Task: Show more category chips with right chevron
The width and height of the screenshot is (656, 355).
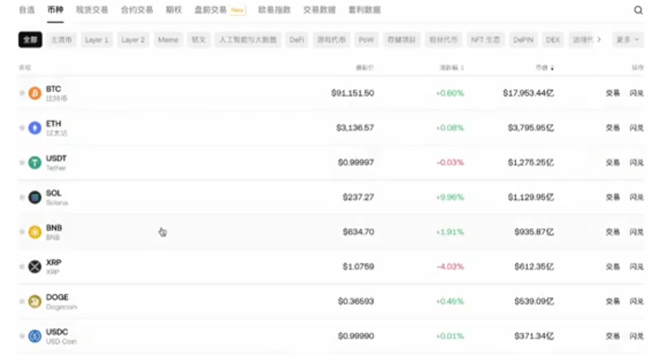Action: tap(599, 40)
